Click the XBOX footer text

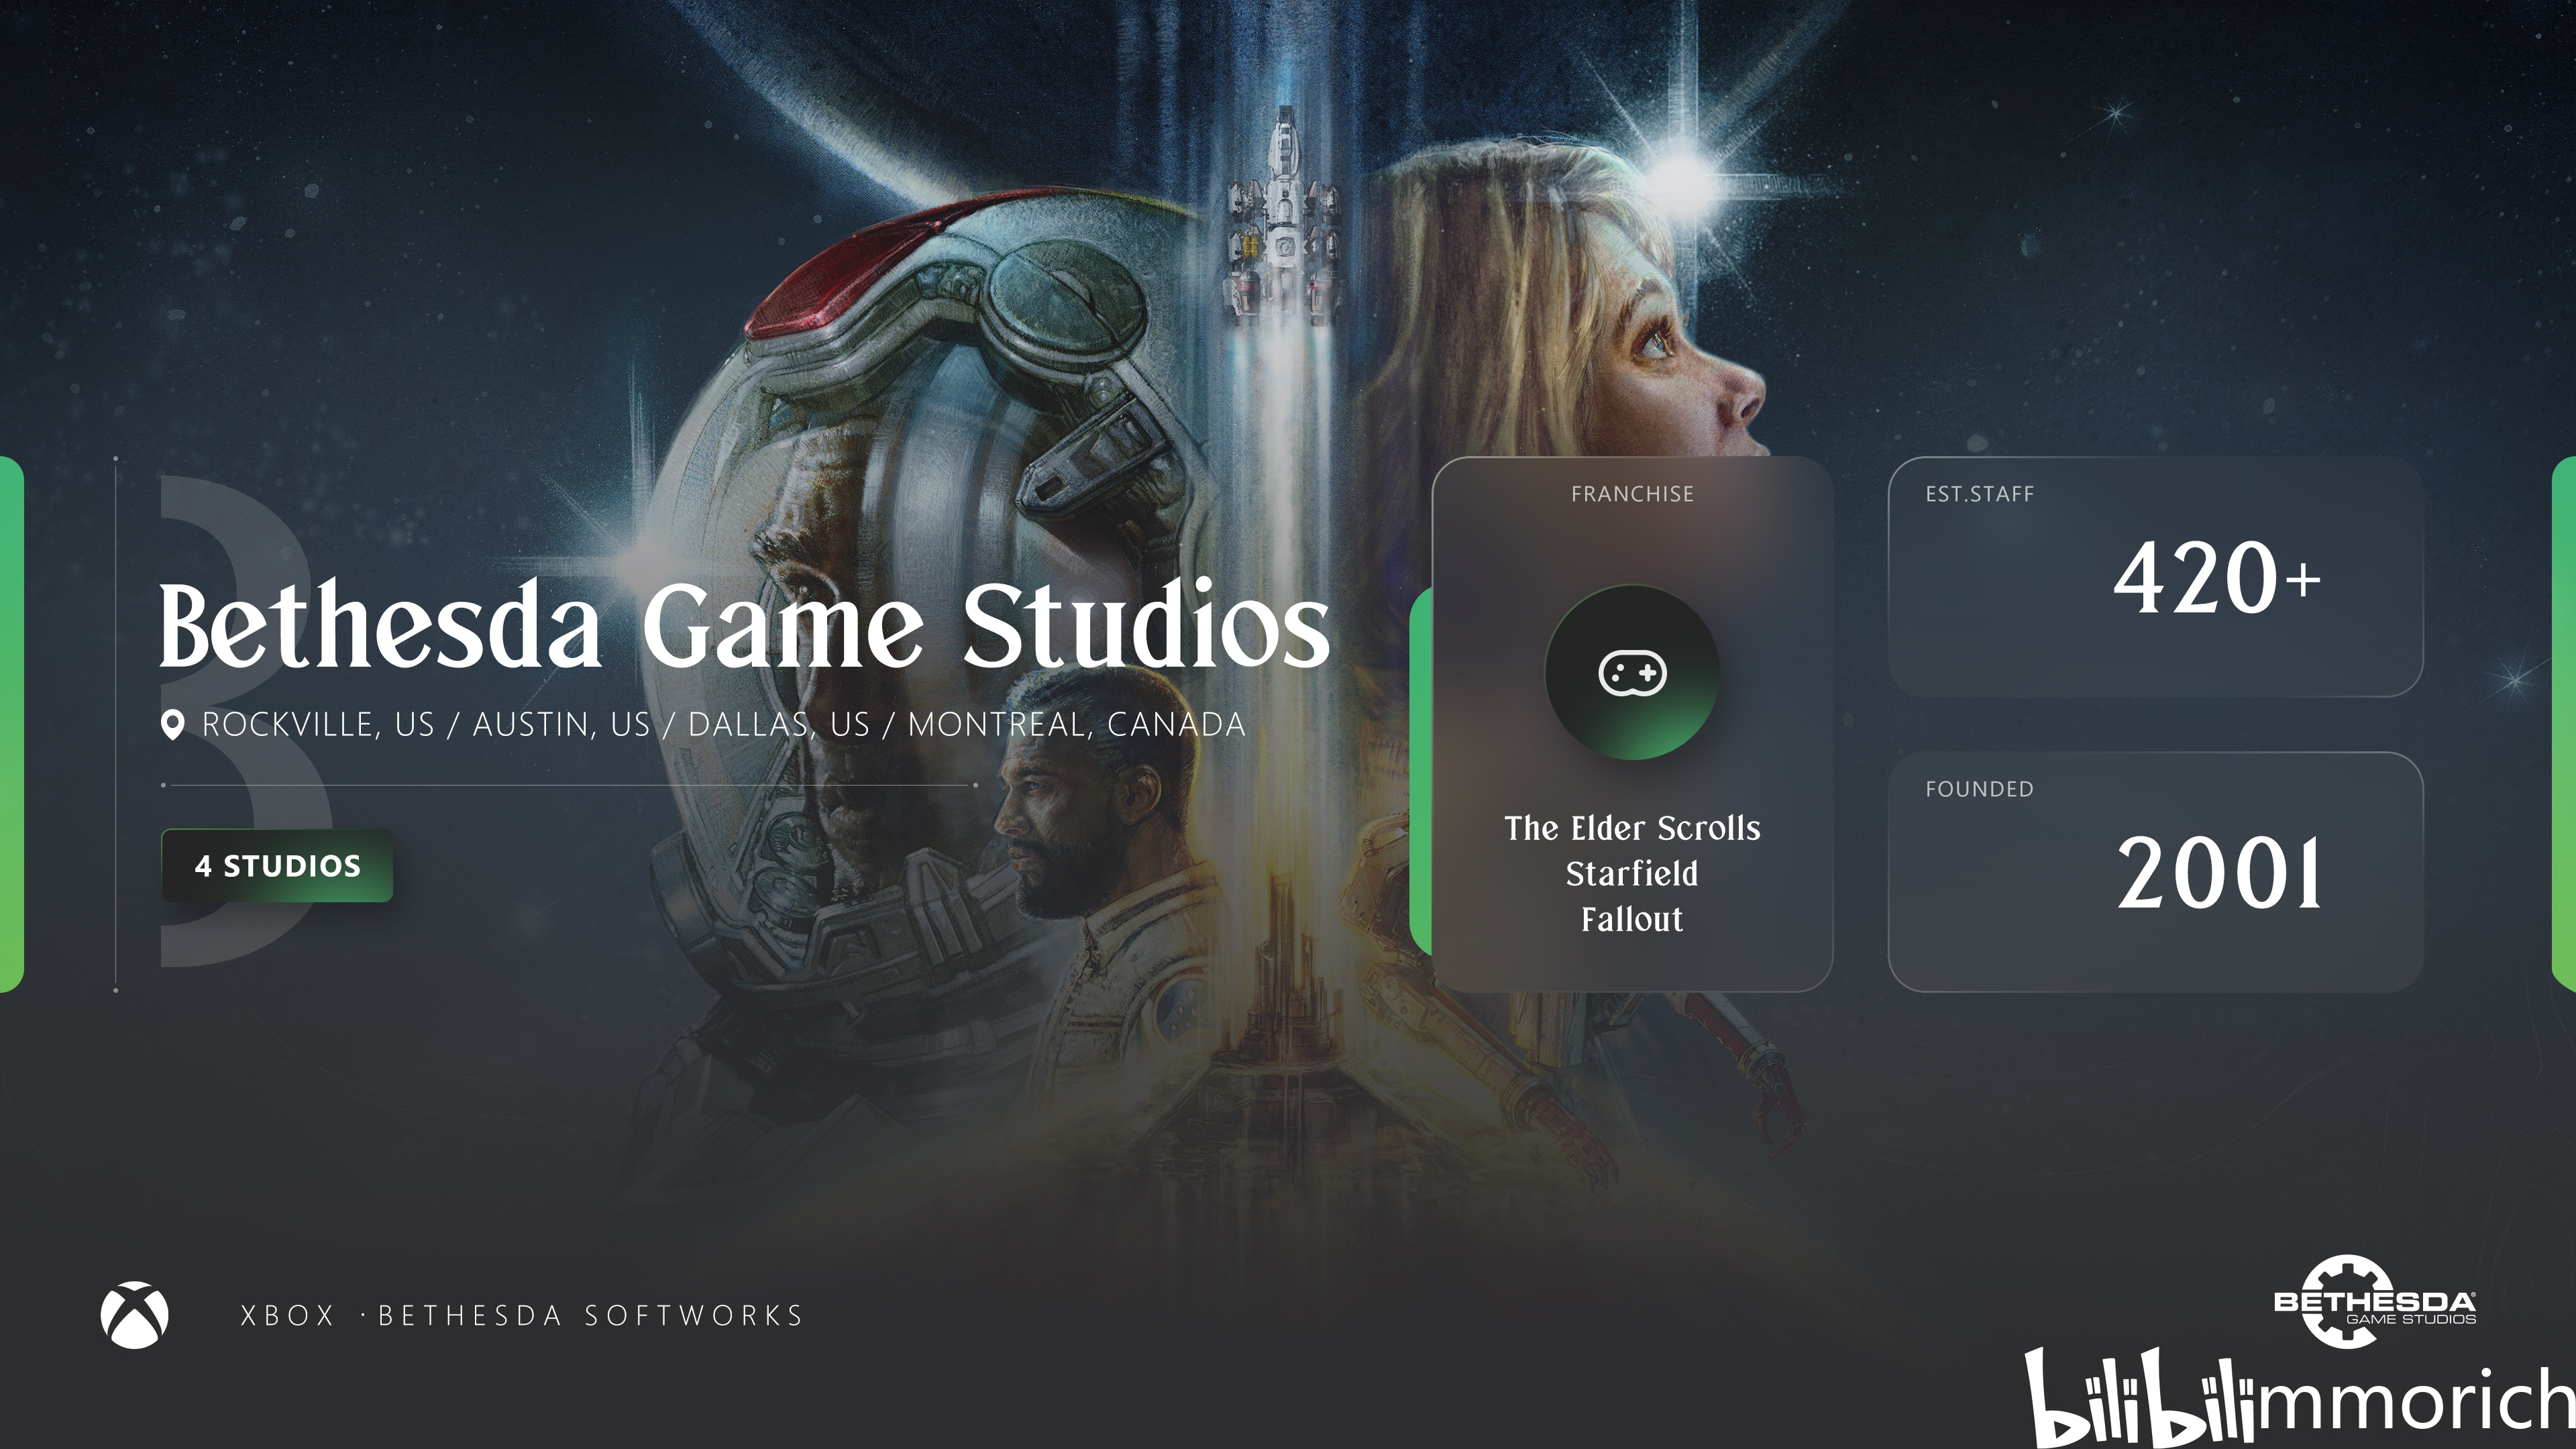tap(288, 1315)
